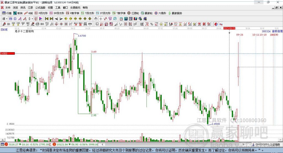
Task: Jump to first bar icon
Action: pyautogui.click(x=46, y=19)
